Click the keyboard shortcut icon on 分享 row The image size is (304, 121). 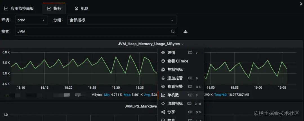[x=190, y=112]
